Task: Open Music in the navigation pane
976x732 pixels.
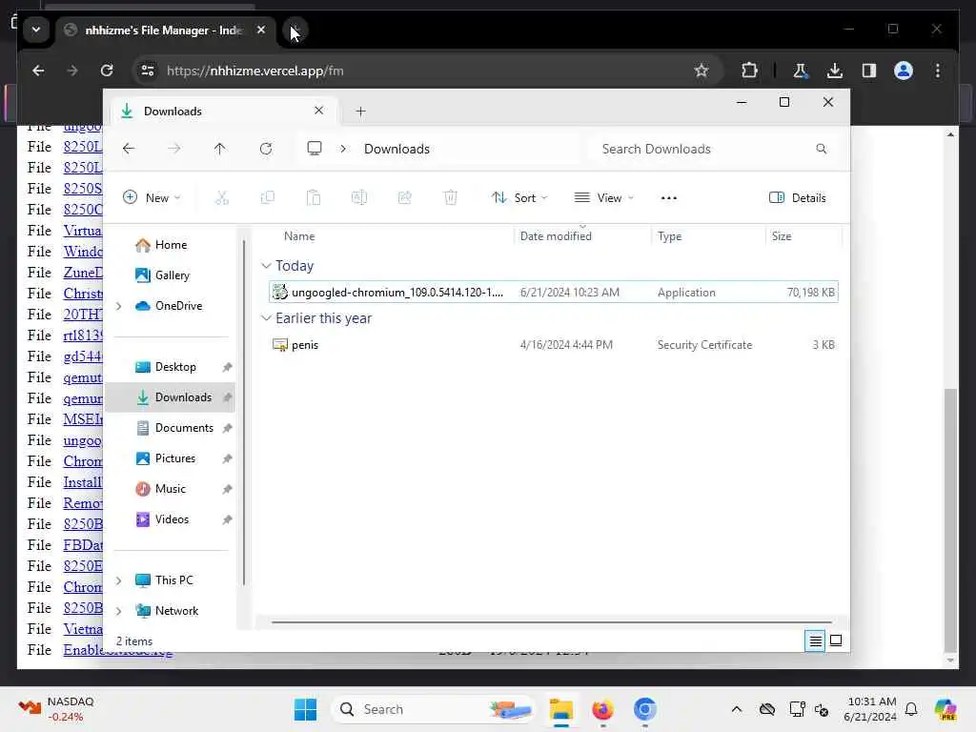Action: point(170,489)
